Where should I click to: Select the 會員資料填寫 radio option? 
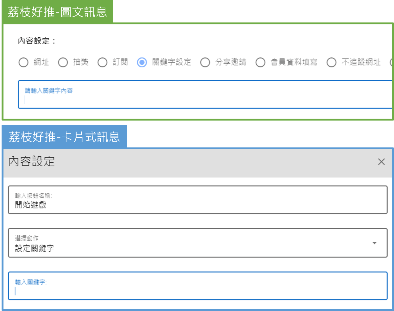pos(260,62)
